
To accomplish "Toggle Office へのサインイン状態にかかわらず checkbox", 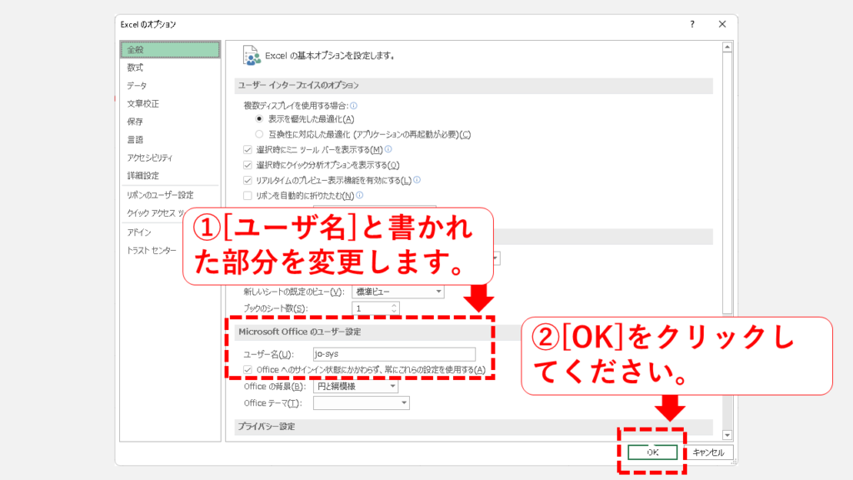I will (x=247, y=369).
